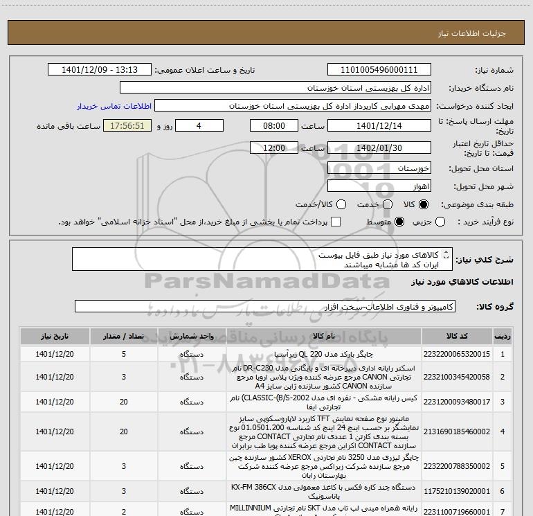This screenshot has height=516, width=533.
Task: Click the price validity date 1402/01/30
Action: coord(379,148)
